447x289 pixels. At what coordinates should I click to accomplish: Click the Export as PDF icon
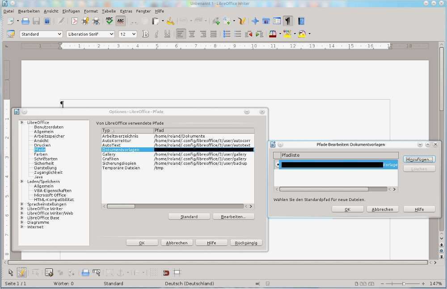tap(75, 21)
